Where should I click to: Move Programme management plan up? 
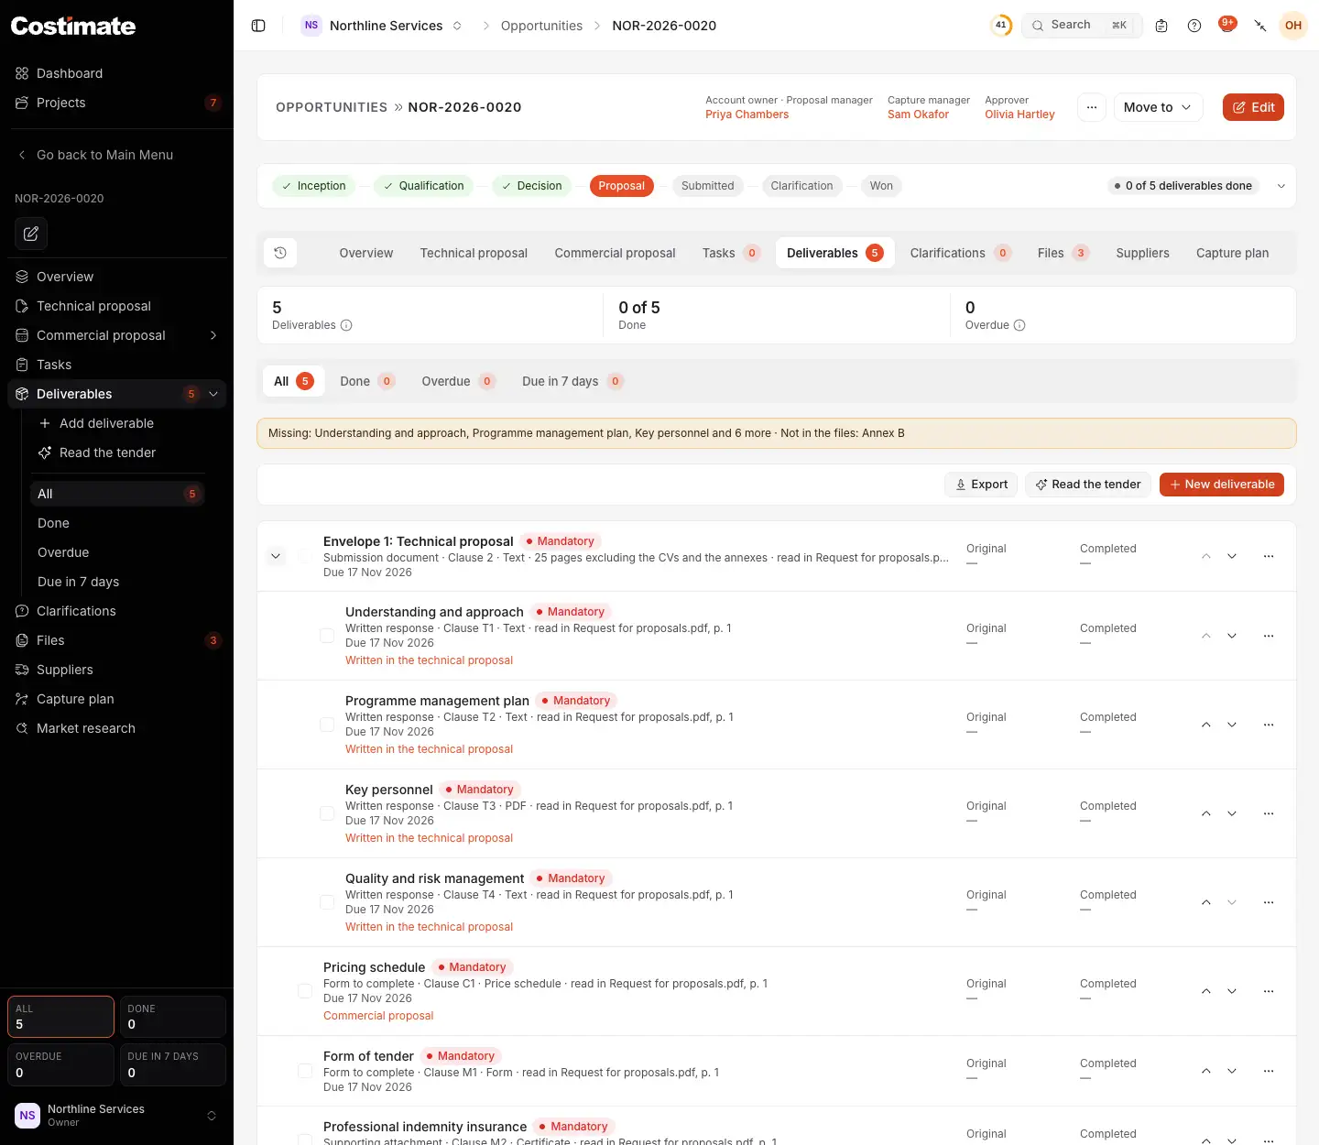click(1206, 725)
